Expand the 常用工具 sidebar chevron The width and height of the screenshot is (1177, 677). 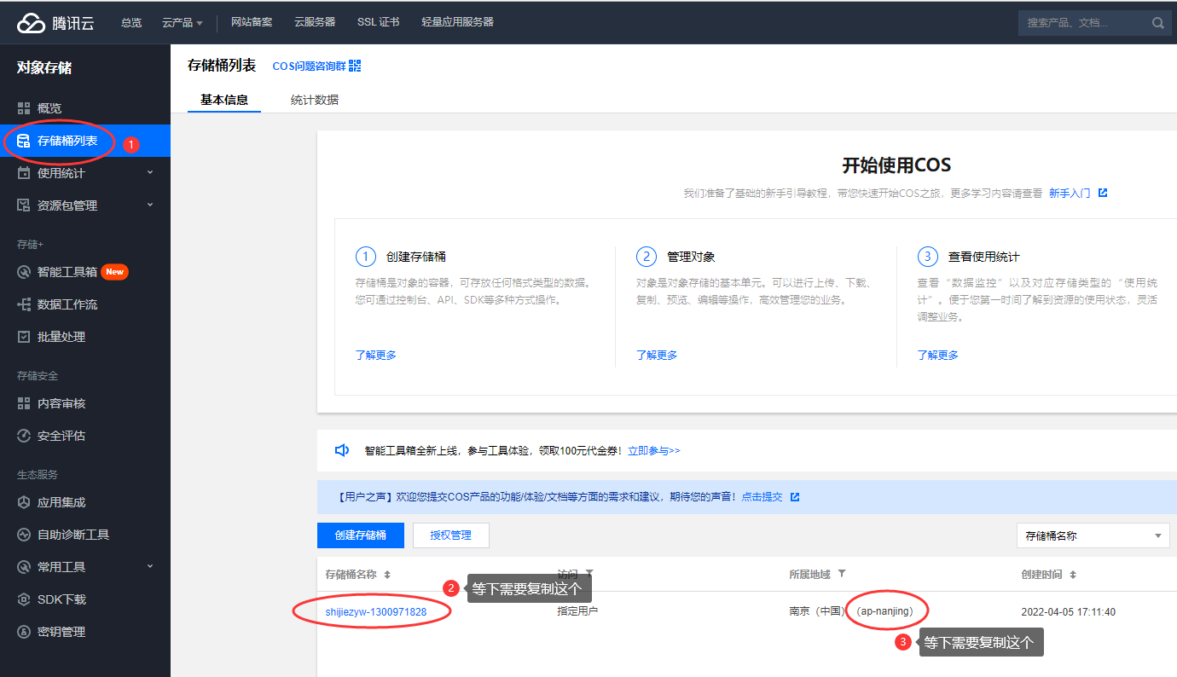pos(150,566)
